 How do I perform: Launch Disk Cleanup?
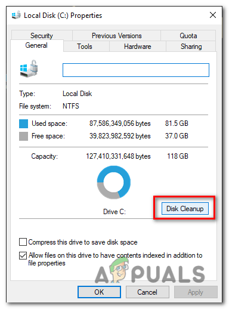click(185, 209)
